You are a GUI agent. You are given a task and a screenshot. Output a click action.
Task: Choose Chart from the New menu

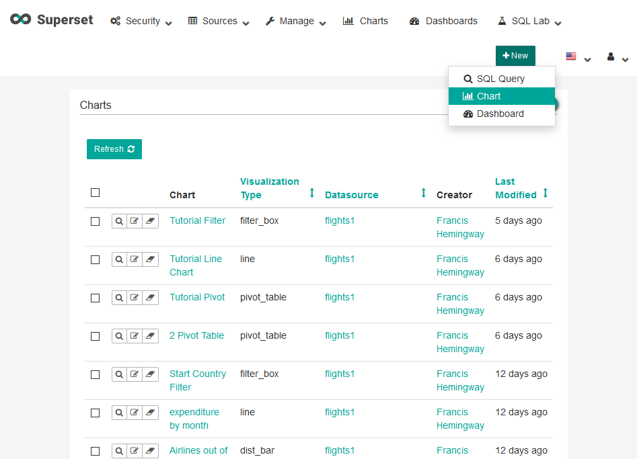point(501,96)
